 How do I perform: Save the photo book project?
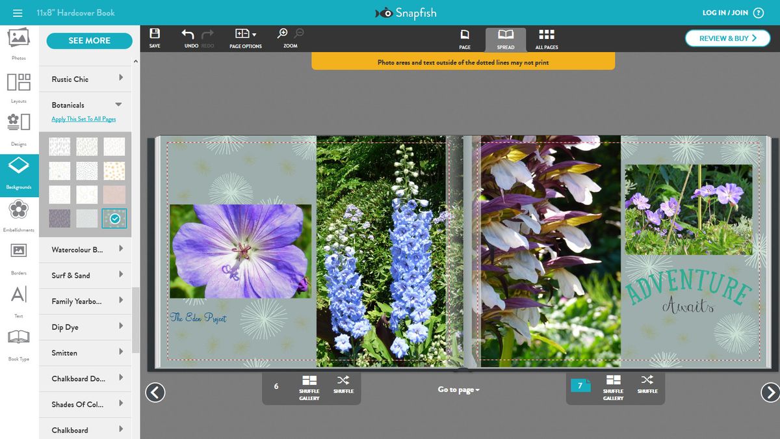click(155, 38)
